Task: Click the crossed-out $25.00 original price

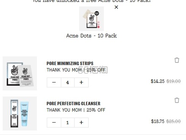Action: pos(173,121)
